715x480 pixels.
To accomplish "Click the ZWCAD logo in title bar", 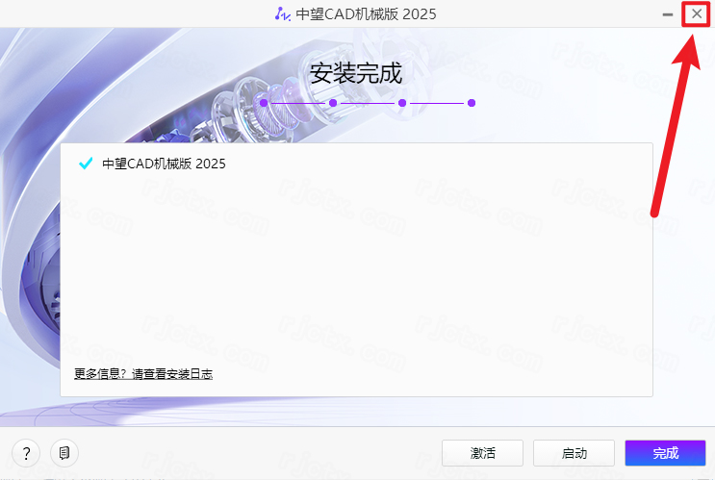I will click(x=281, y=14).
